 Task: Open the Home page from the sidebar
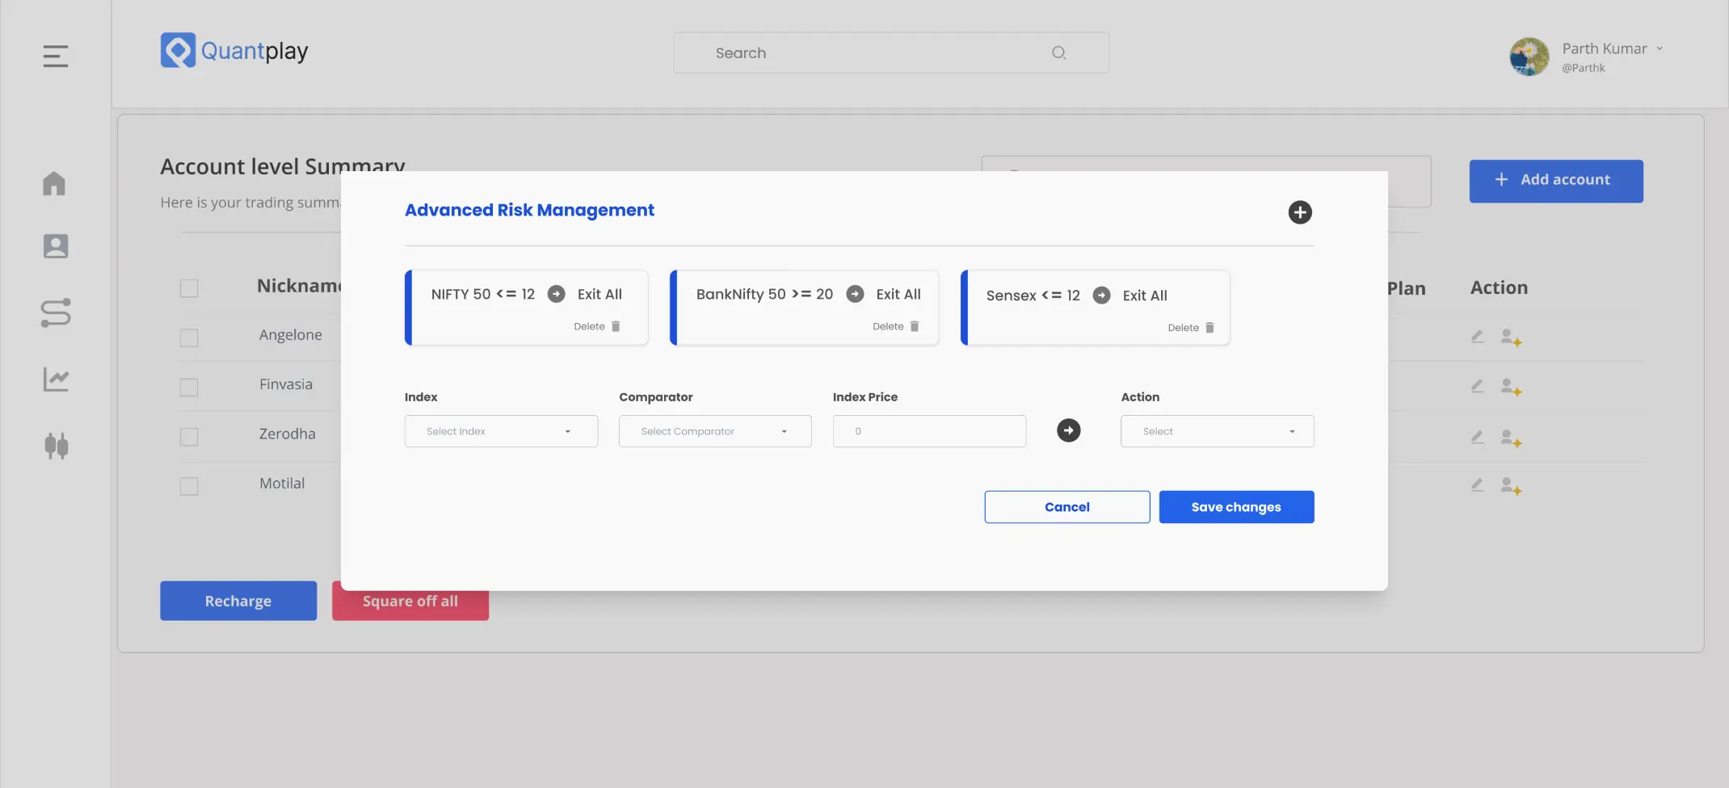pyautogui.click(x=54, y=183)
